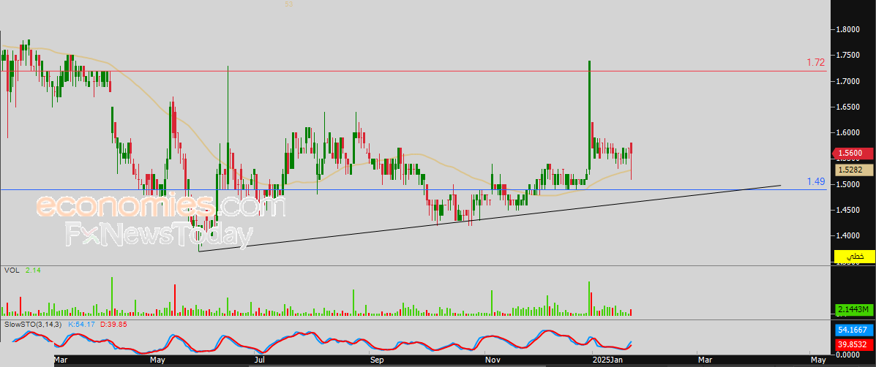Click the Jul label on time axis
876x367 pixels.
click(x=258, y=360)
